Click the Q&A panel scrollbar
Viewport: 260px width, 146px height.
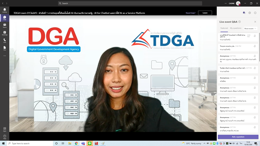(x=259, y=47)
